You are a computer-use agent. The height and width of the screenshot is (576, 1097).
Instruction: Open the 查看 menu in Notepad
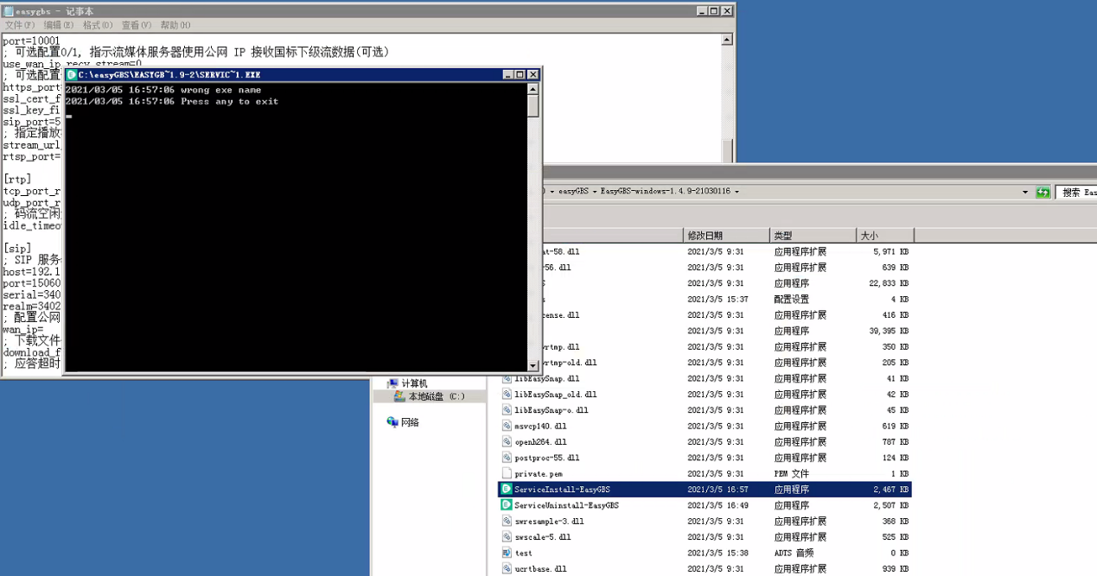pyautogui.click(x=136, y=25)
